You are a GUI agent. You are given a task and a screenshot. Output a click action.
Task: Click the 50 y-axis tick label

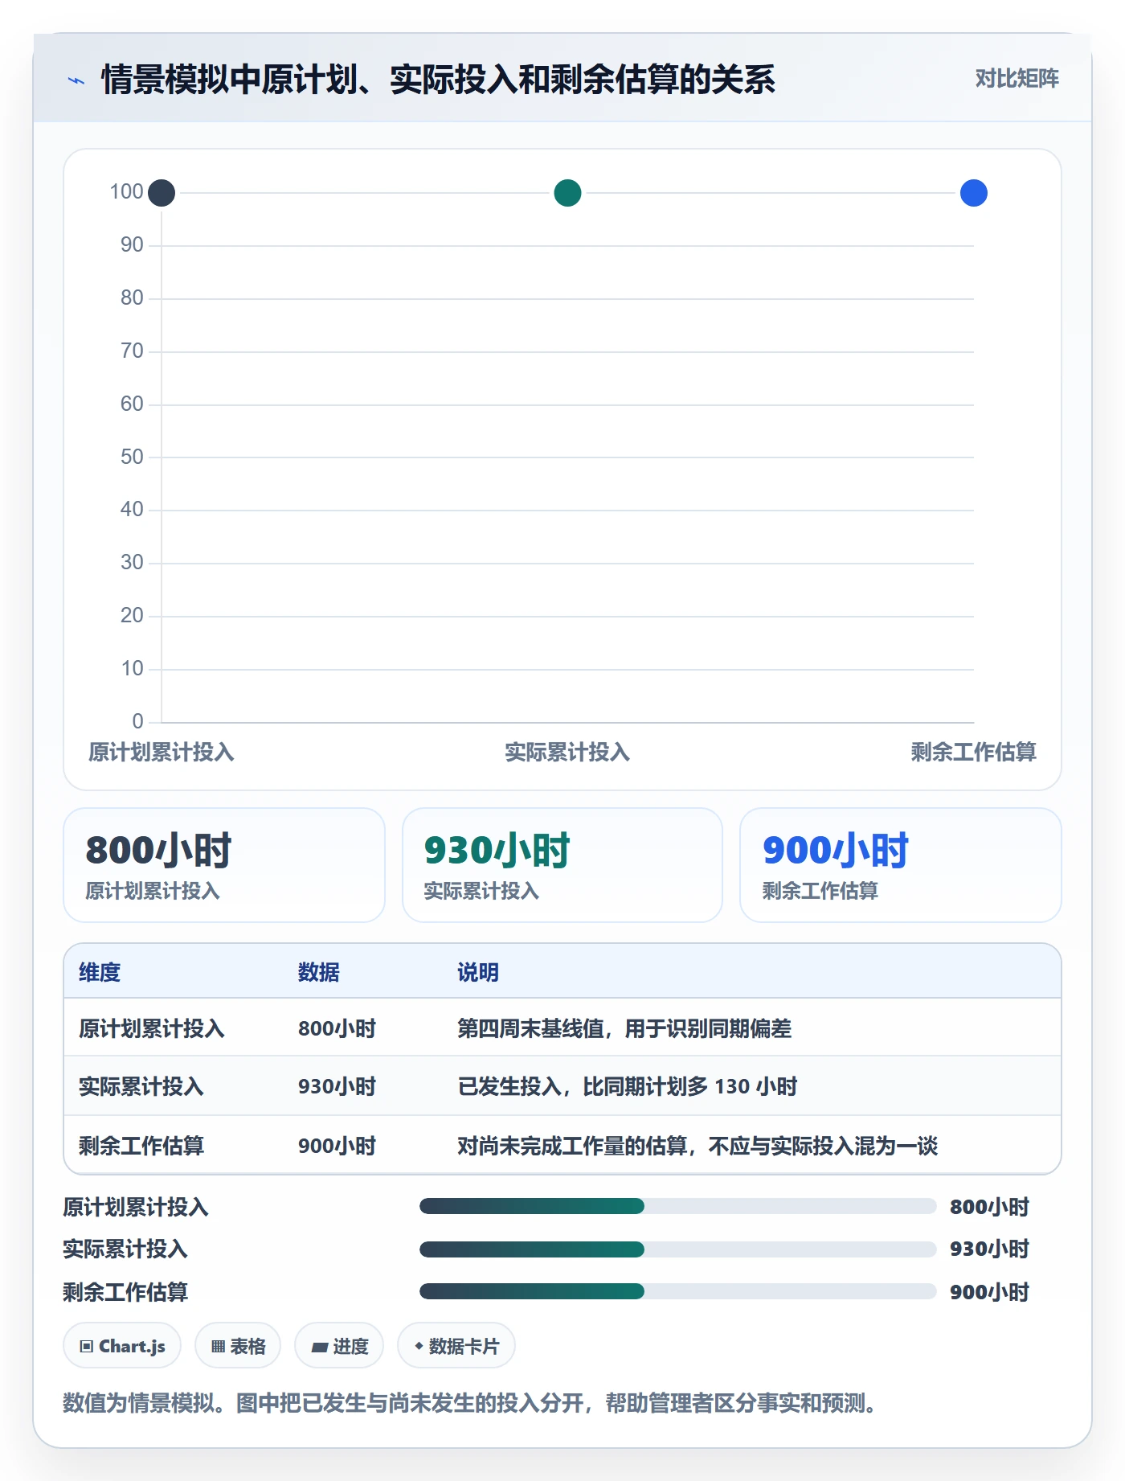132,457
